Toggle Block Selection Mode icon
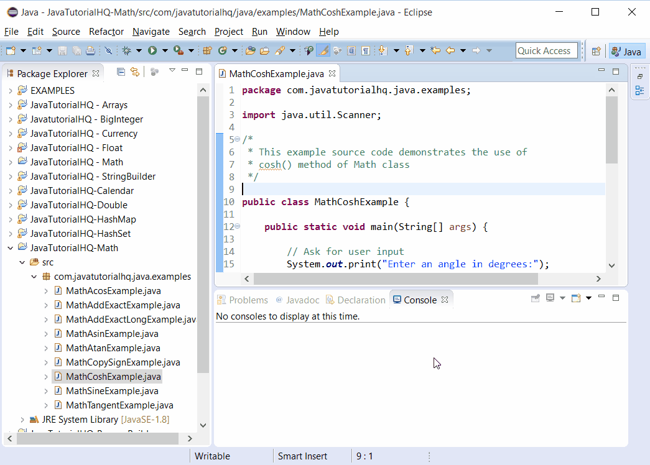The height and width of the screenshot is (465, 650). point(351,50)
